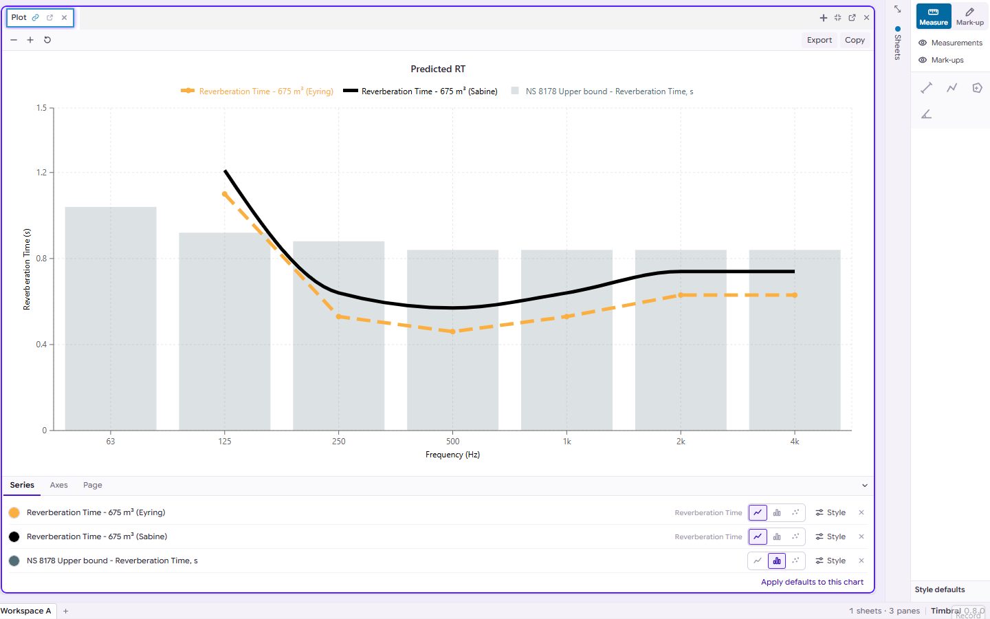Set Sabine series to scatter chart type
Viewport: 990px width, 619px height.
(795, 536)
